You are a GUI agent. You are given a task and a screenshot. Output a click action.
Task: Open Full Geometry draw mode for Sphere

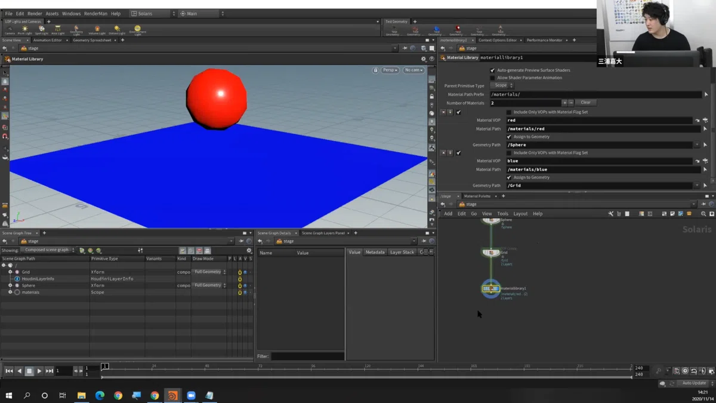coord(209,285)
